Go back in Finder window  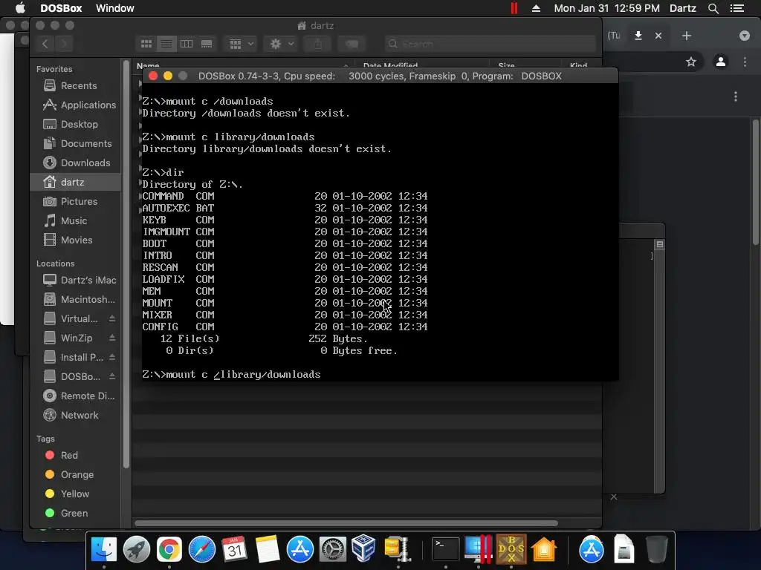coord(45,44)
